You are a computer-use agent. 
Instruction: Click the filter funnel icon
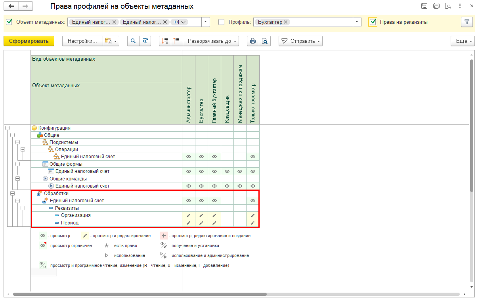467,22
